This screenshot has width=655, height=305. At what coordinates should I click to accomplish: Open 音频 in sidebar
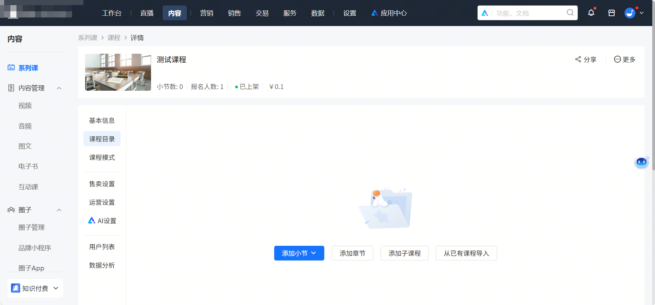[x=25, y=126]
